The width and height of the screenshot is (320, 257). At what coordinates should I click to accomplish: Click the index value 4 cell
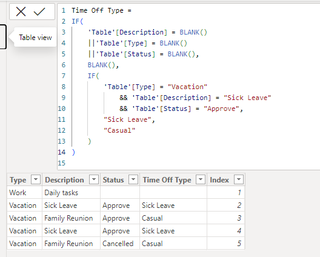(225, 231)
